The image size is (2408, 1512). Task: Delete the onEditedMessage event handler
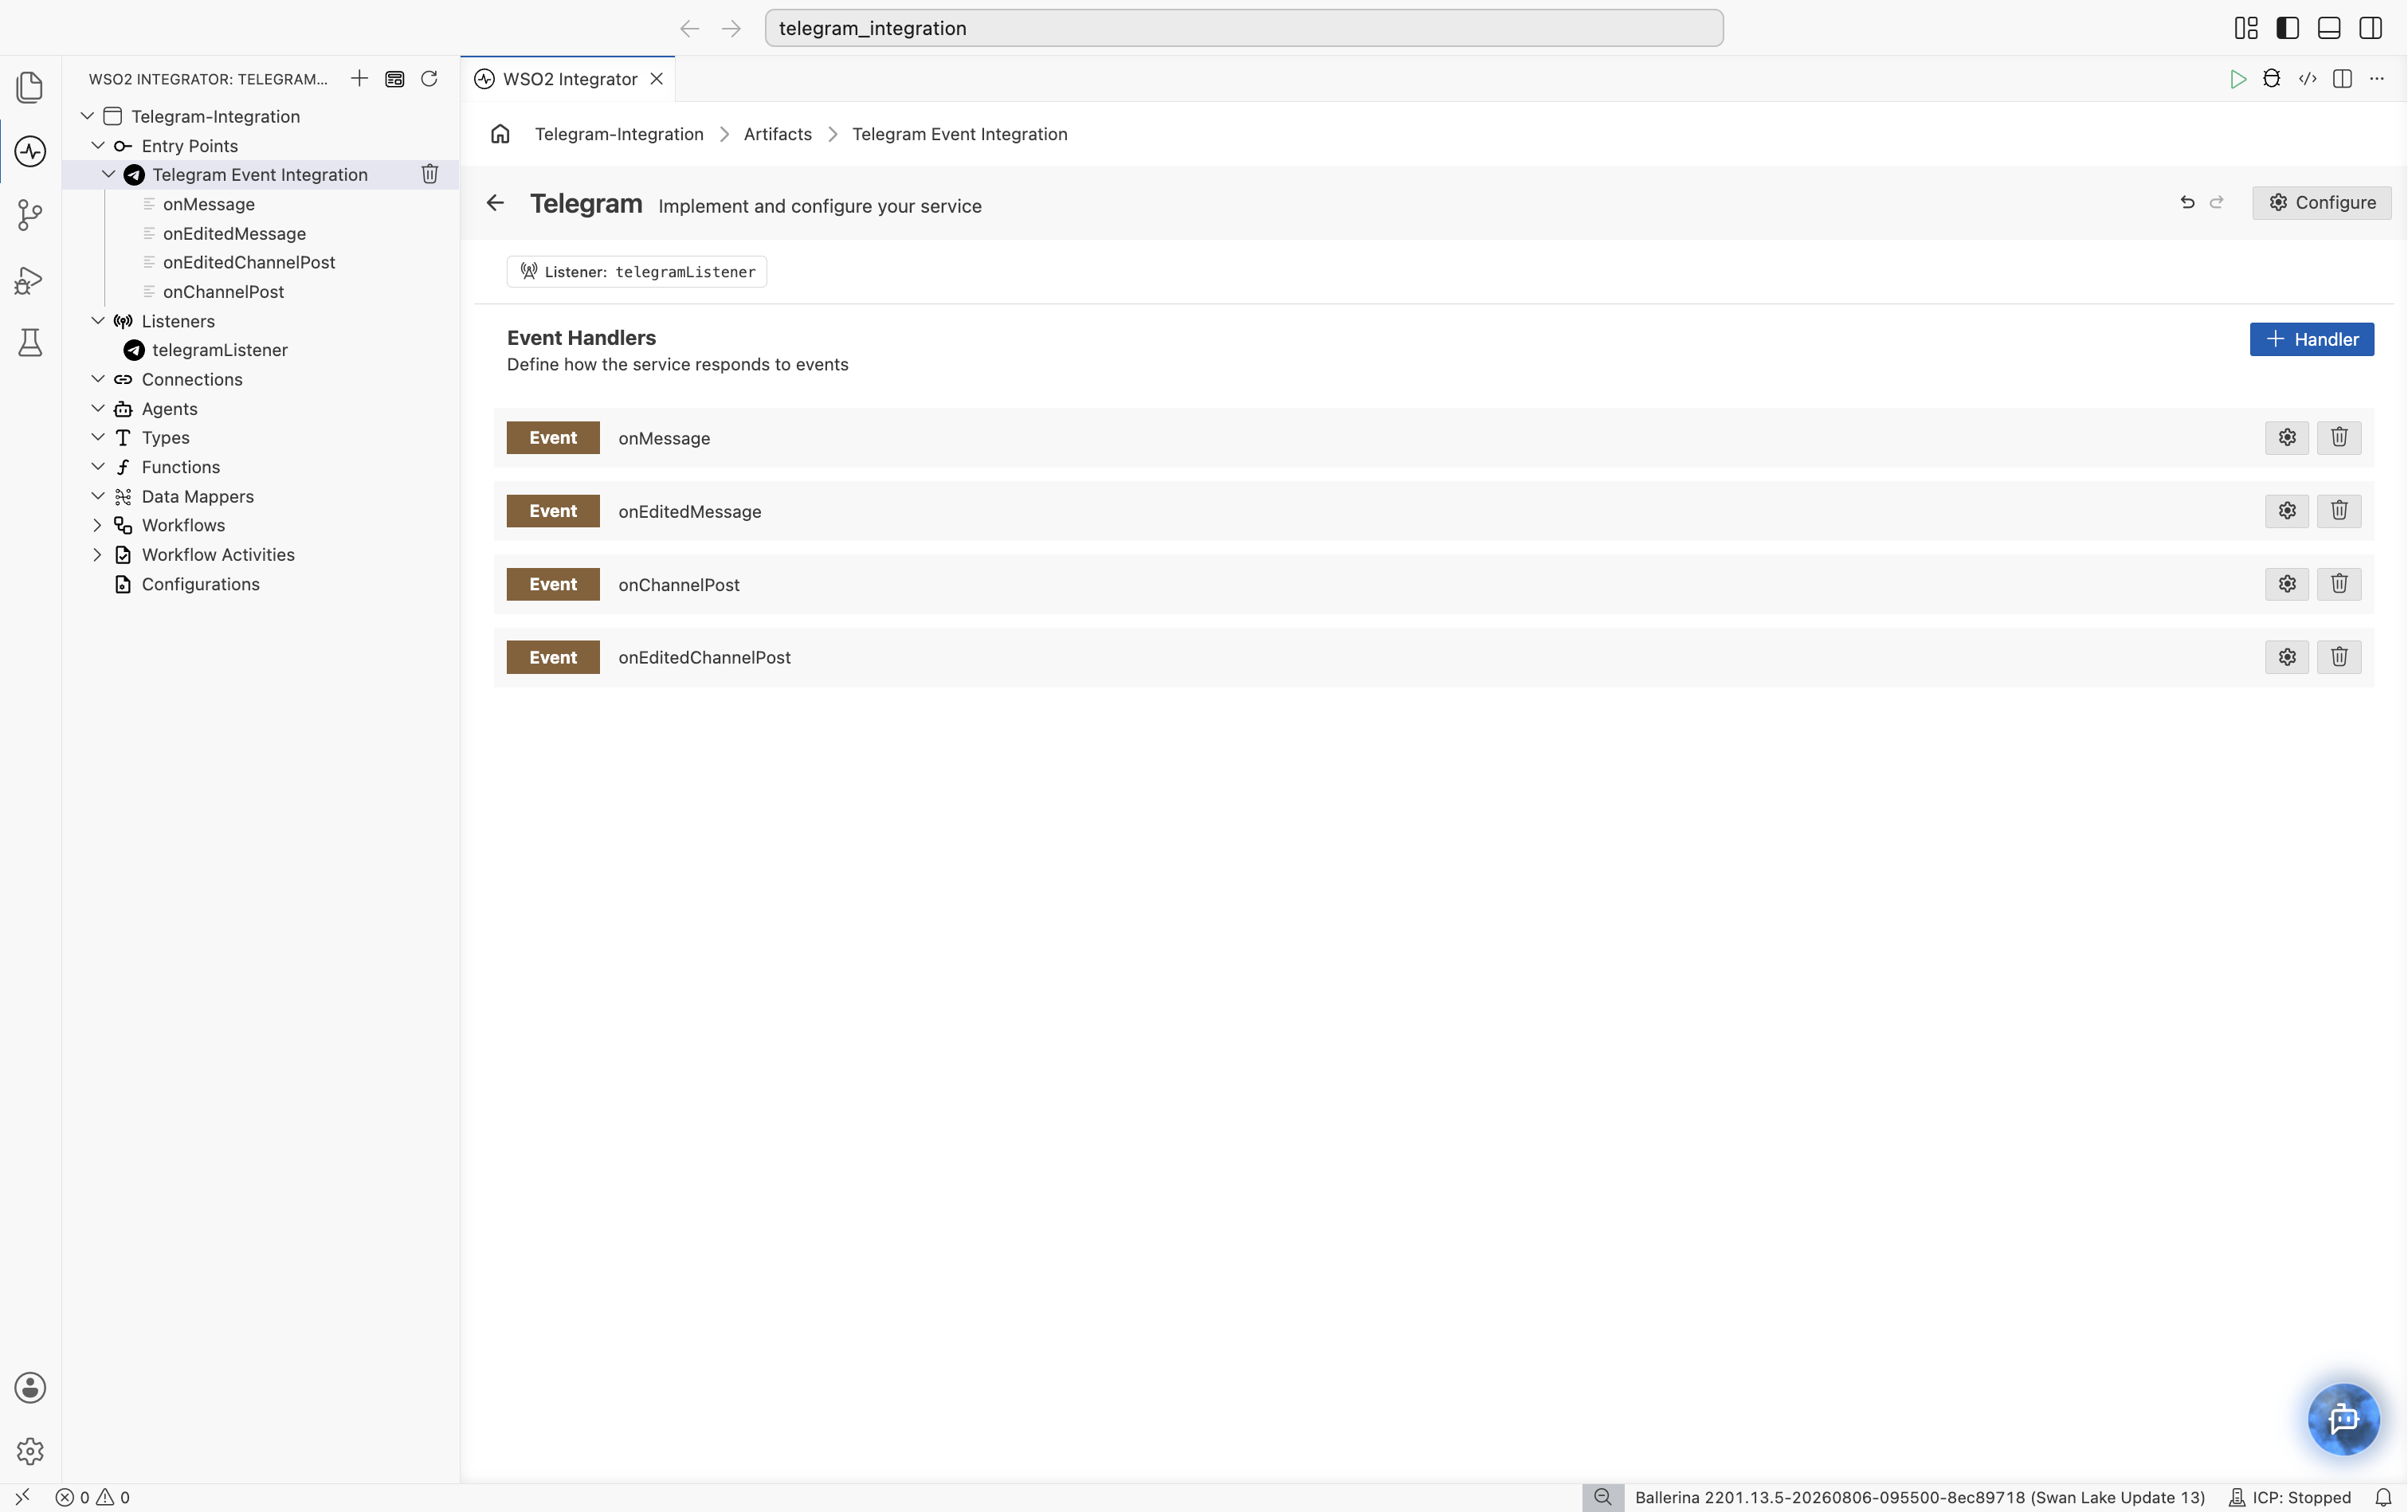pyautogui.click(x=2339, y=511)
